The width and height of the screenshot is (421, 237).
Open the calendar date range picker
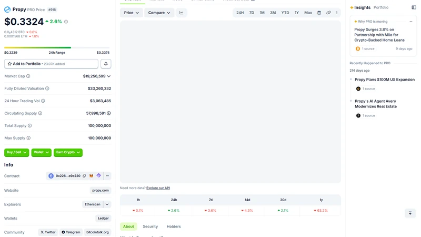tap(319, 13)
